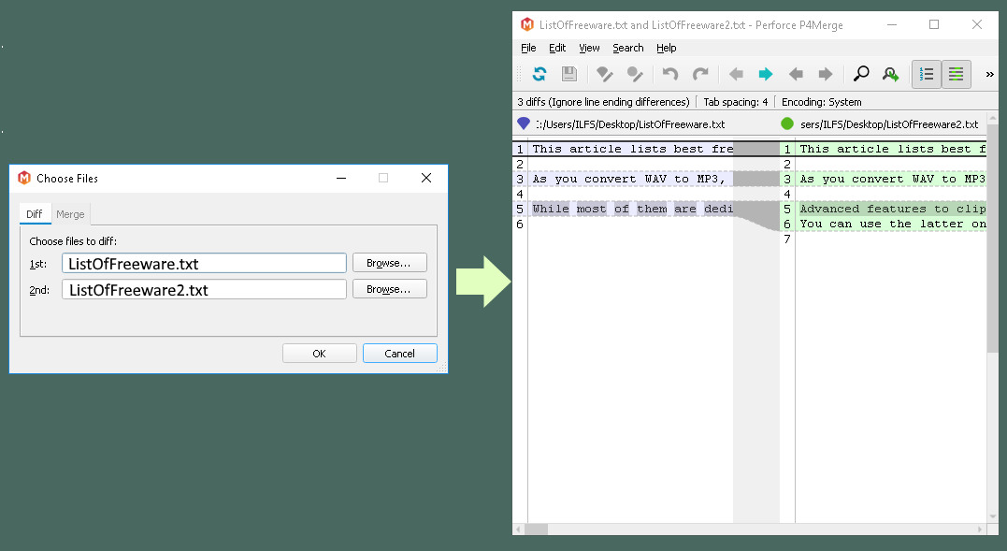Open the Help menu
Viewport: 1007px width, 551px height.
click(666, 48)
